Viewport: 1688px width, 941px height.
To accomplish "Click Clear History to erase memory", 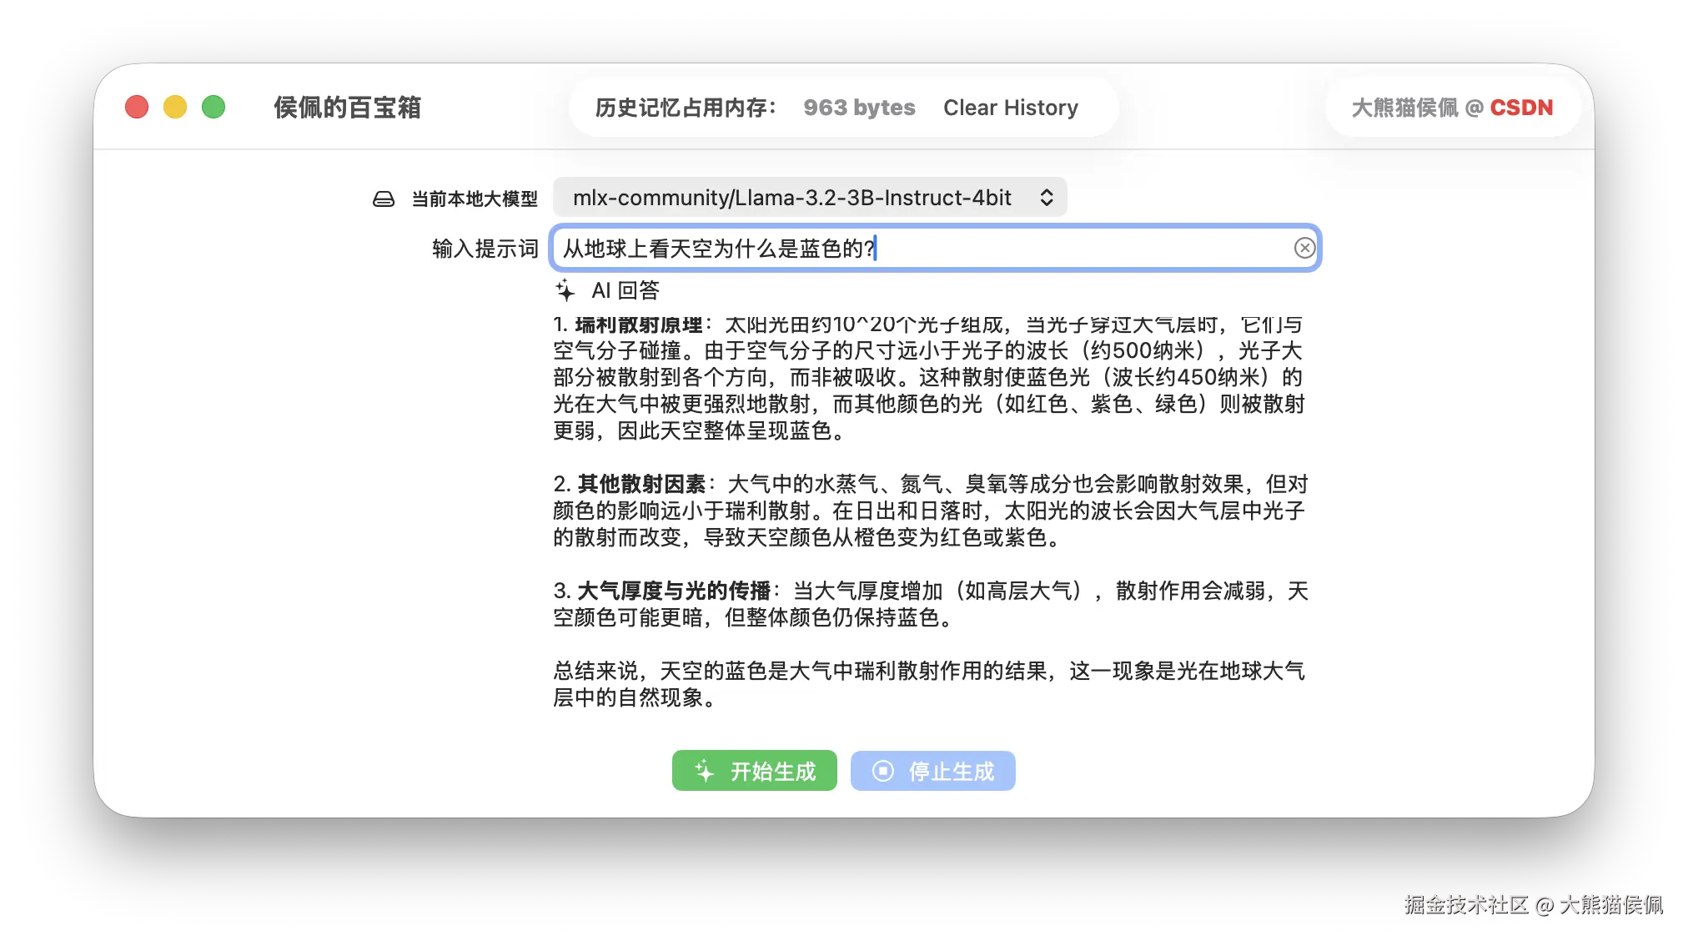I will pos(1011,107).
